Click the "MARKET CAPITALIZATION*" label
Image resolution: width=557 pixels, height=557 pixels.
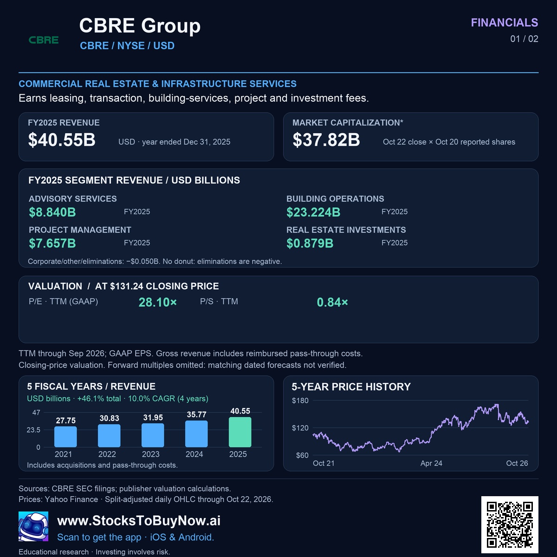(348, 123)
